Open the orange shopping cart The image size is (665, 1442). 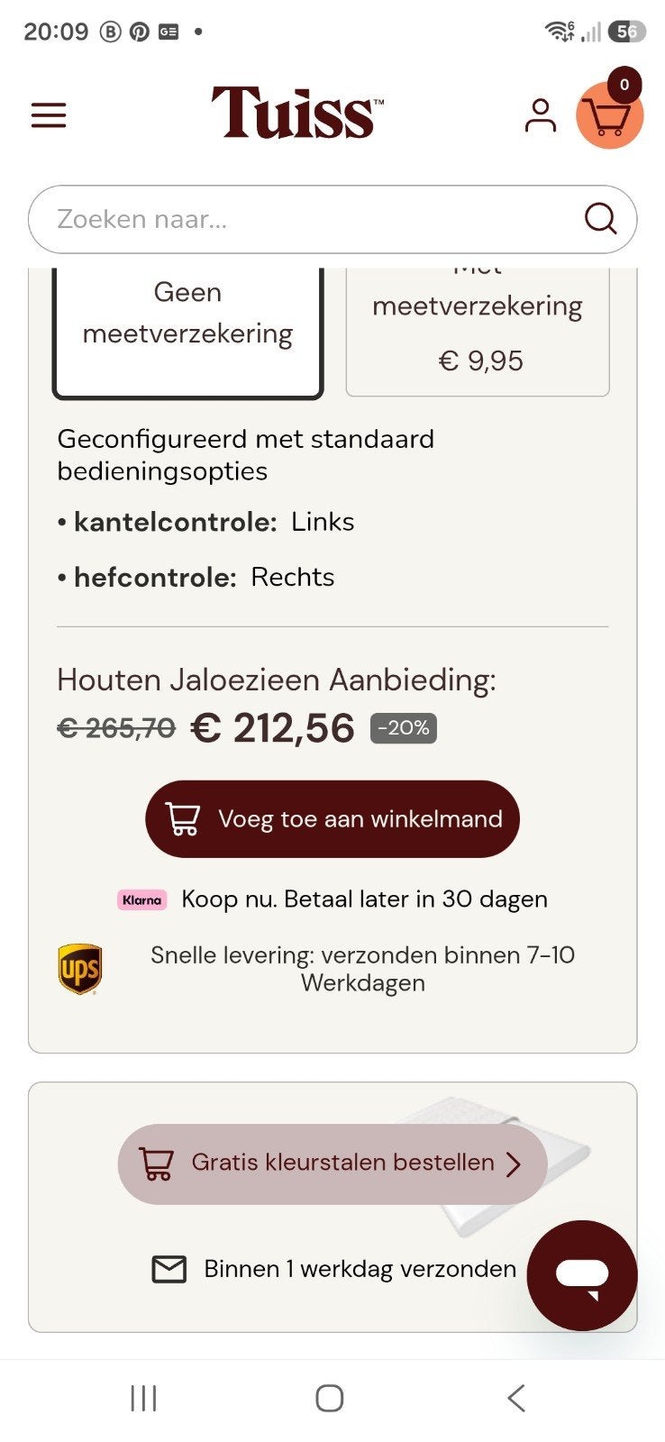[x=610, y=114]
